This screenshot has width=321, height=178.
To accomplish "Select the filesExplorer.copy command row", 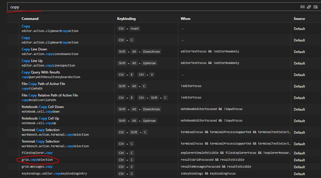I will [37, 153].
